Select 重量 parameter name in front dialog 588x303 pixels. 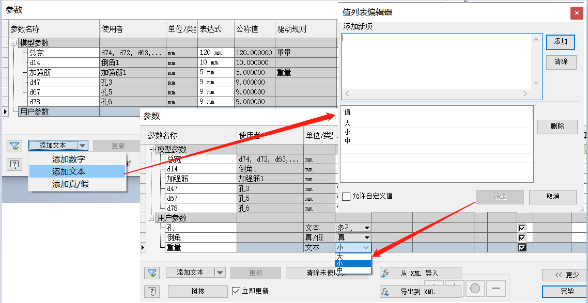[201, 247]
